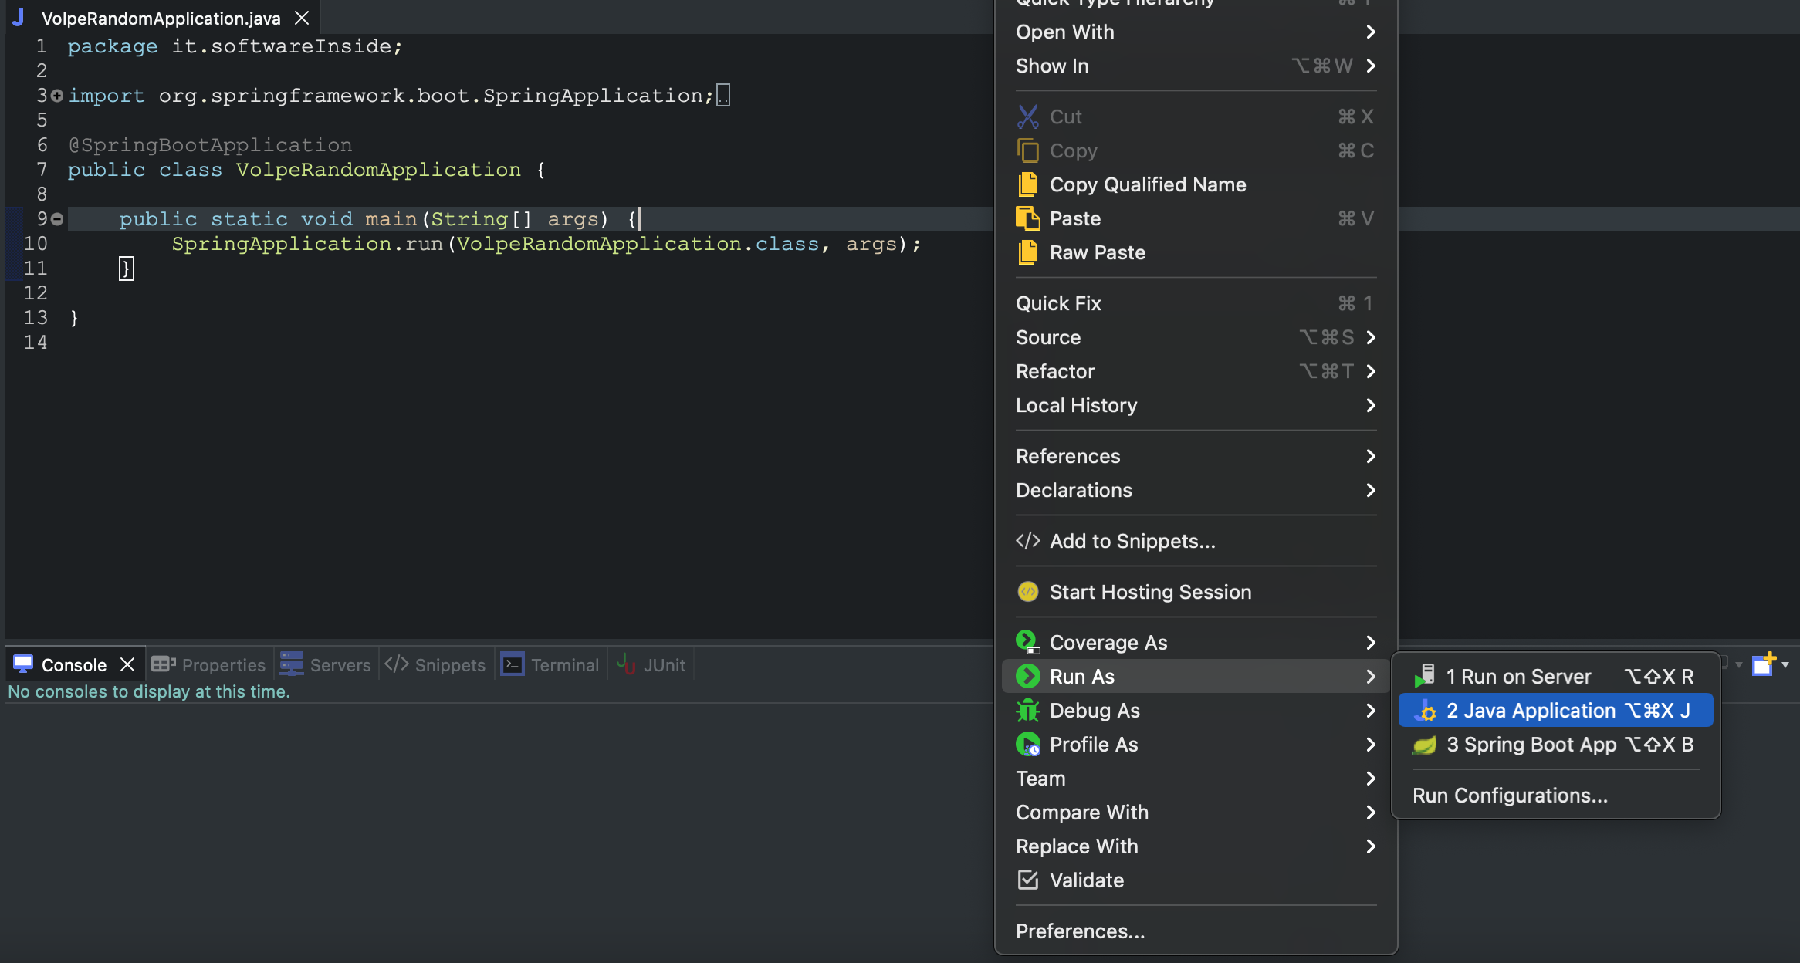The image size is (1800, 963).
Task: Select Copy Qualified Name from the menu
Action: tap(1148, 184)
